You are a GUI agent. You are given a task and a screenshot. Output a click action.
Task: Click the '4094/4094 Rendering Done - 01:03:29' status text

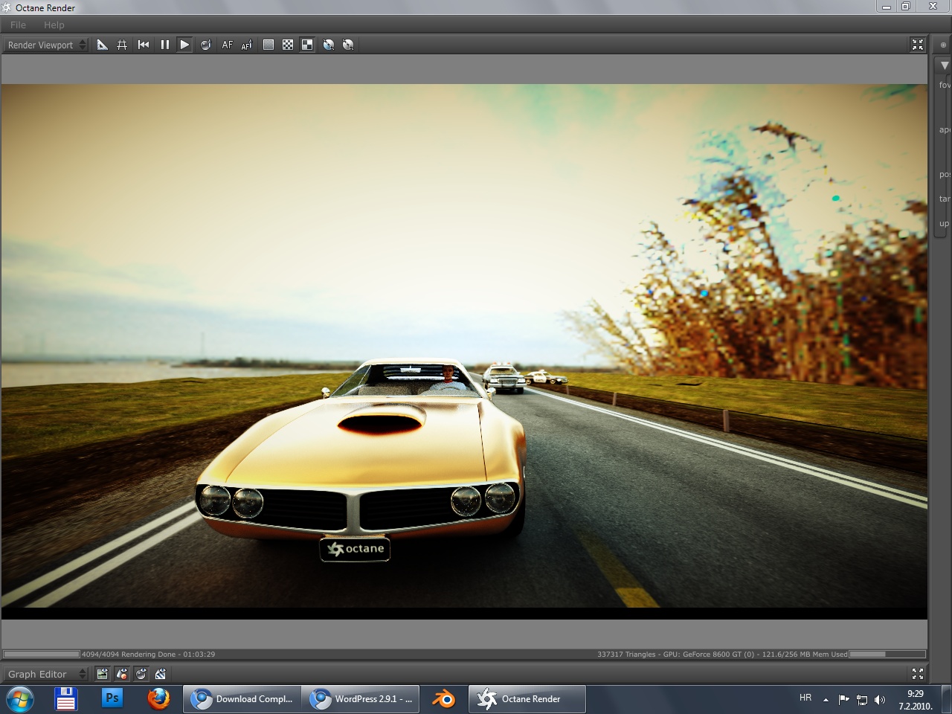(x=148, y=654)
